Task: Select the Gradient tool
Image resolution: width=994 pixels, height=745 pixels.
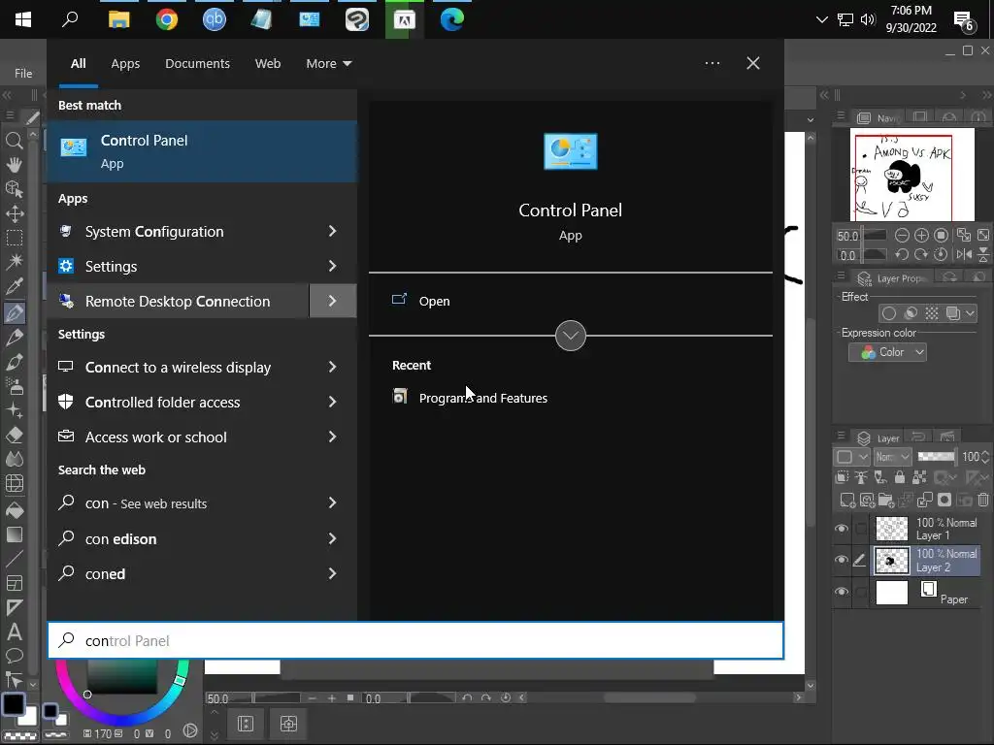Action: (x=14, y=534)
